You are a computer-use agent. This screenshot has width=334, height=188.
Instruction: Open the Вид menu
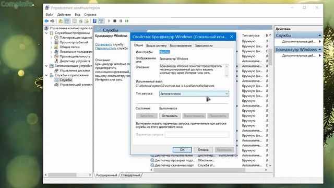point(78,15)
